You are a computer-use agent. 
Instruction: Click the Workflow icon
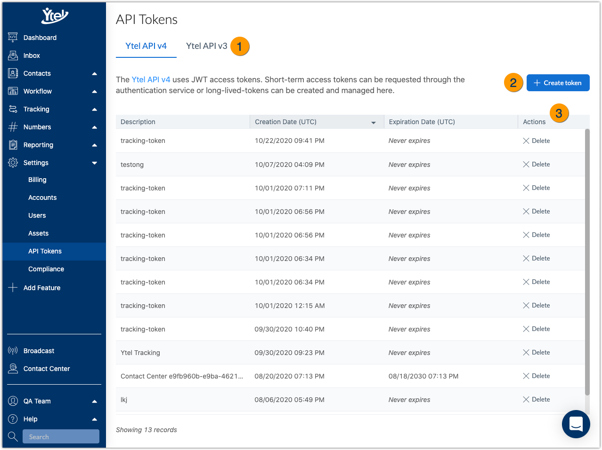pyautogui.click(x=13, y=91)
